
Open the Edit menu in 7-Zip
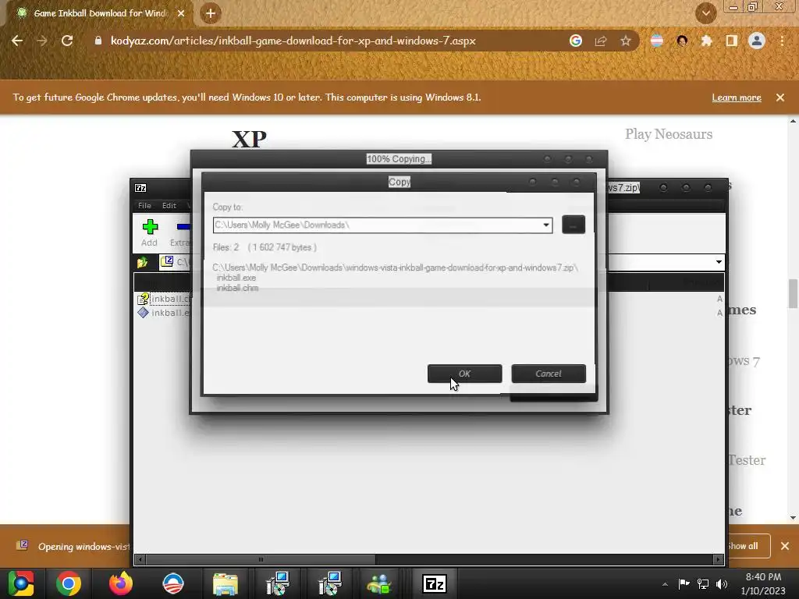[169, 205]
